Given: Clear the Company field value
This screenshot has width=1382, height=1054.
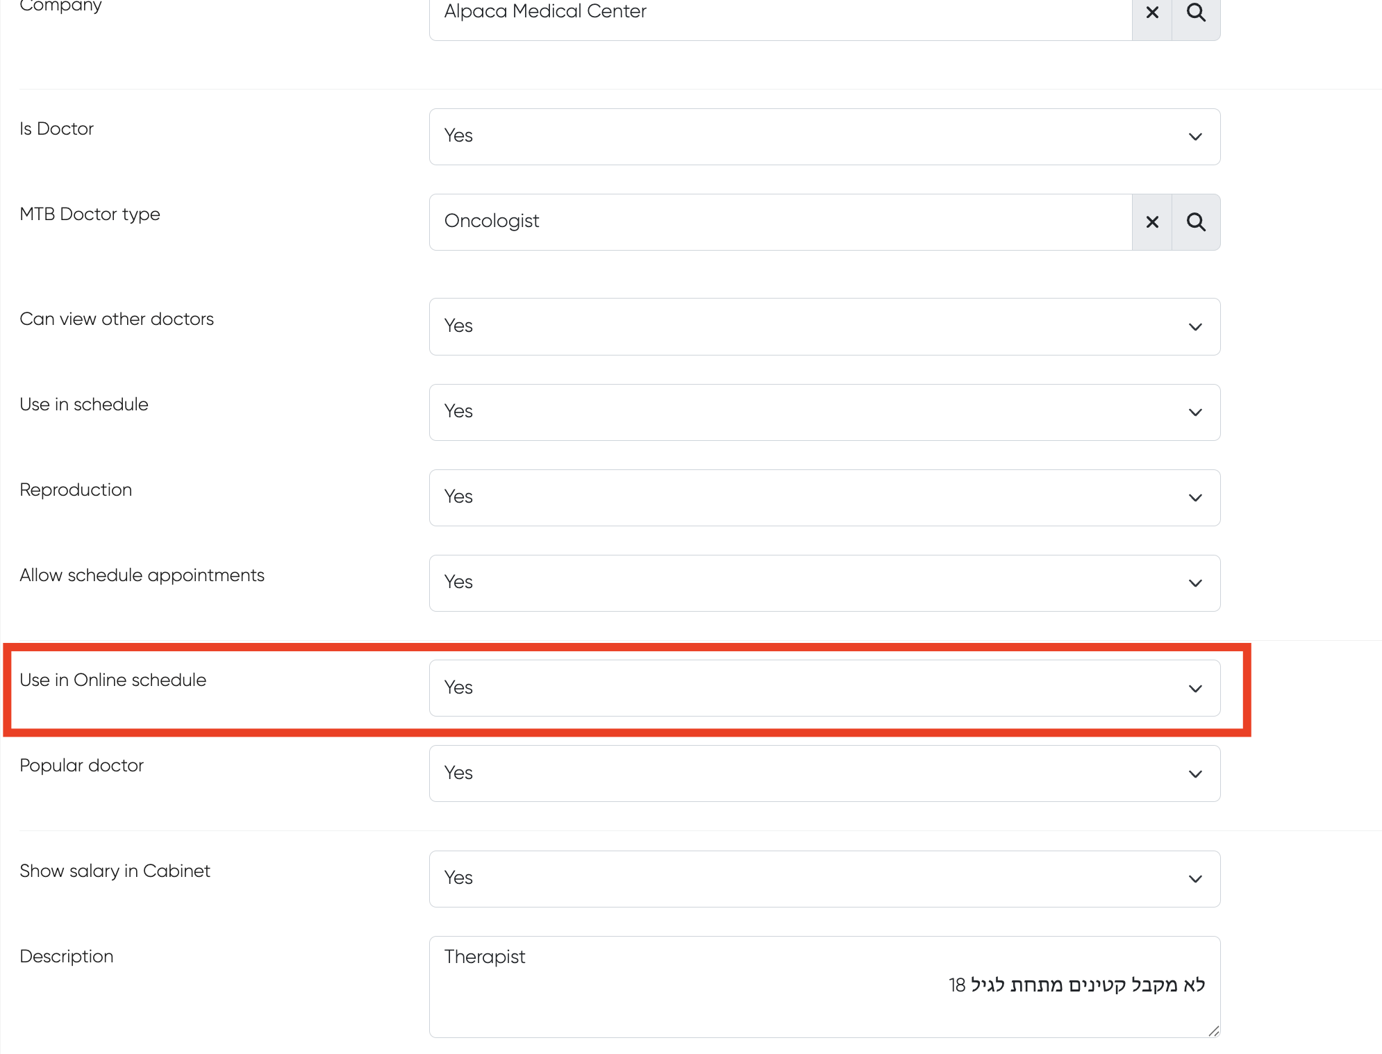Looking at the screenshot, I should tap(1151, 12).
